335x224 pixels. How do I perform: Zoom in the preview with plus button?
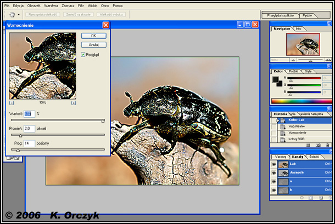74,102
